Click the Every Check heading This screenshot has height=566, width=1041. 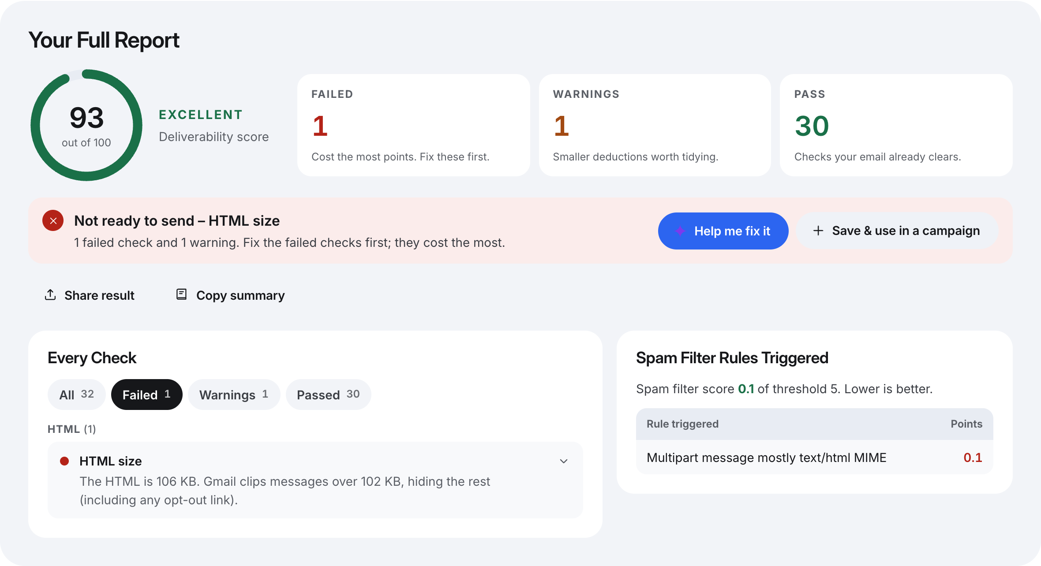[92, 358]
